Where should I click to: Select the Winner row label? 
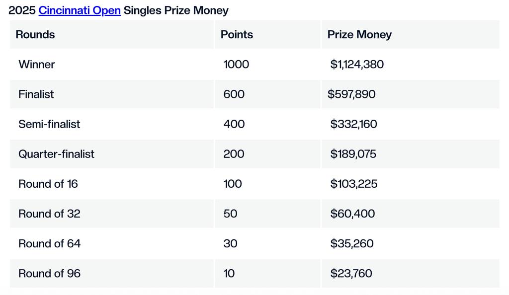point(36,64)
